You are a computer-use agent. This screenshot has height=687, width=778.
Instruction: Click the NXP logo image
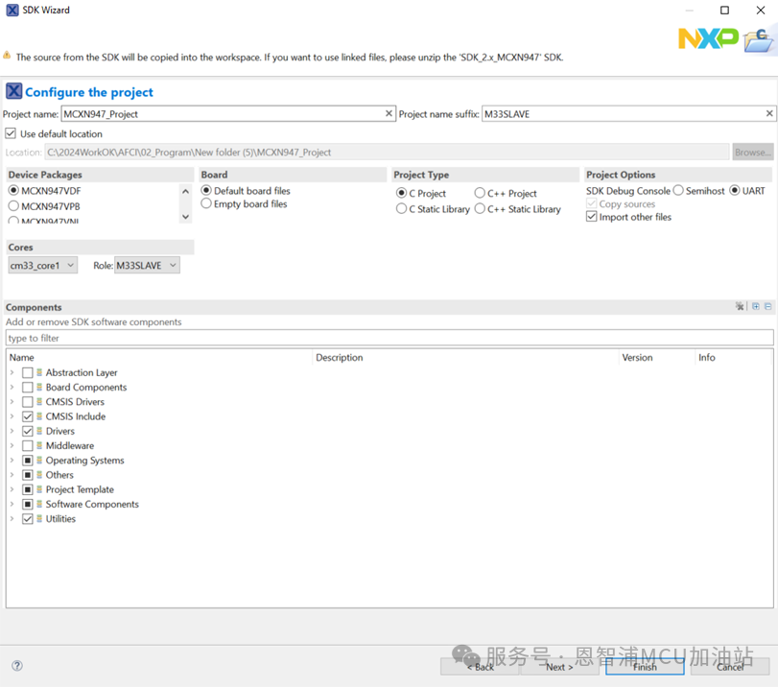pos(708,38)
